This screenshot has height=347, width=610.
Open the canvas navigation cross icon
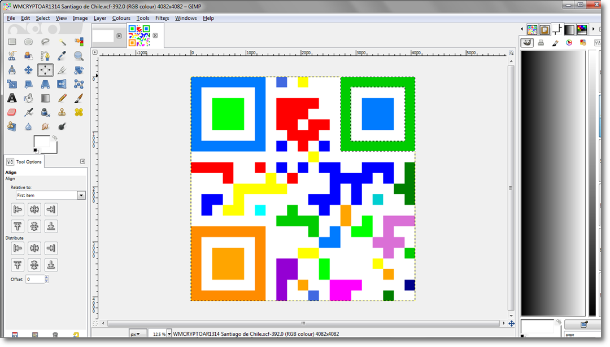512,323
